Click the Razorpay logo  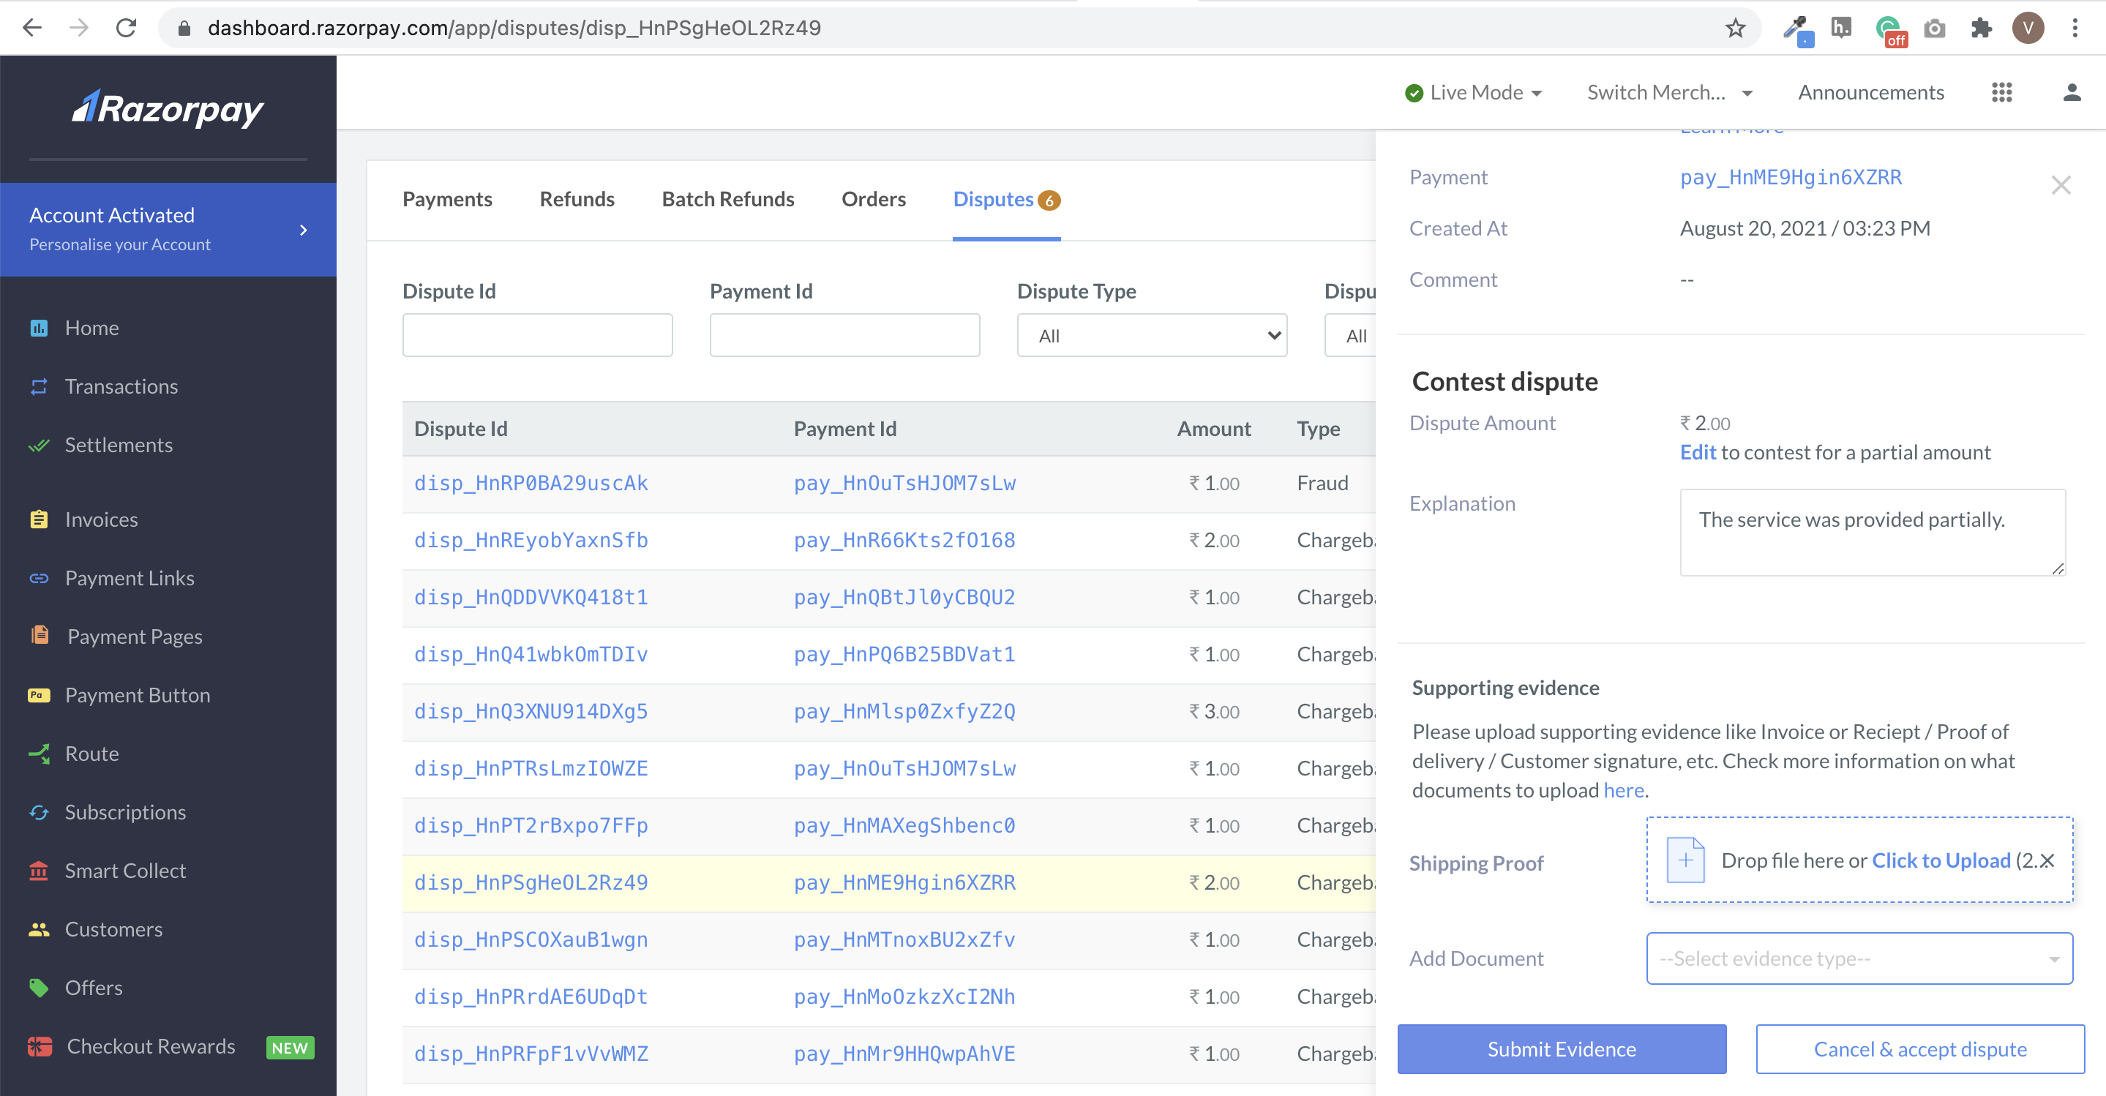(168, 108)
